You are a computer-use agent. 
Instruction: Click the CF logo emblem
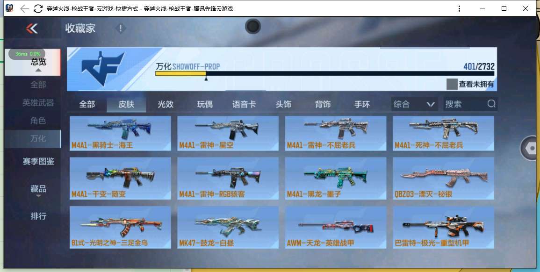[103, 69]
